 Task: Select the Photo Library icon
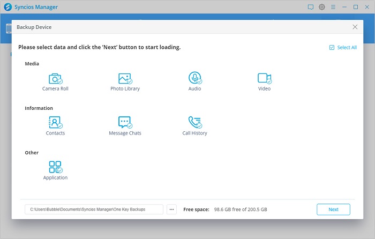[125, 78]
